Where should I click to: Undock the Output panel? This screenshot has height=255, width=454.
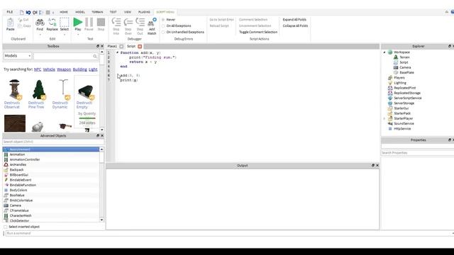click(373, 165)
